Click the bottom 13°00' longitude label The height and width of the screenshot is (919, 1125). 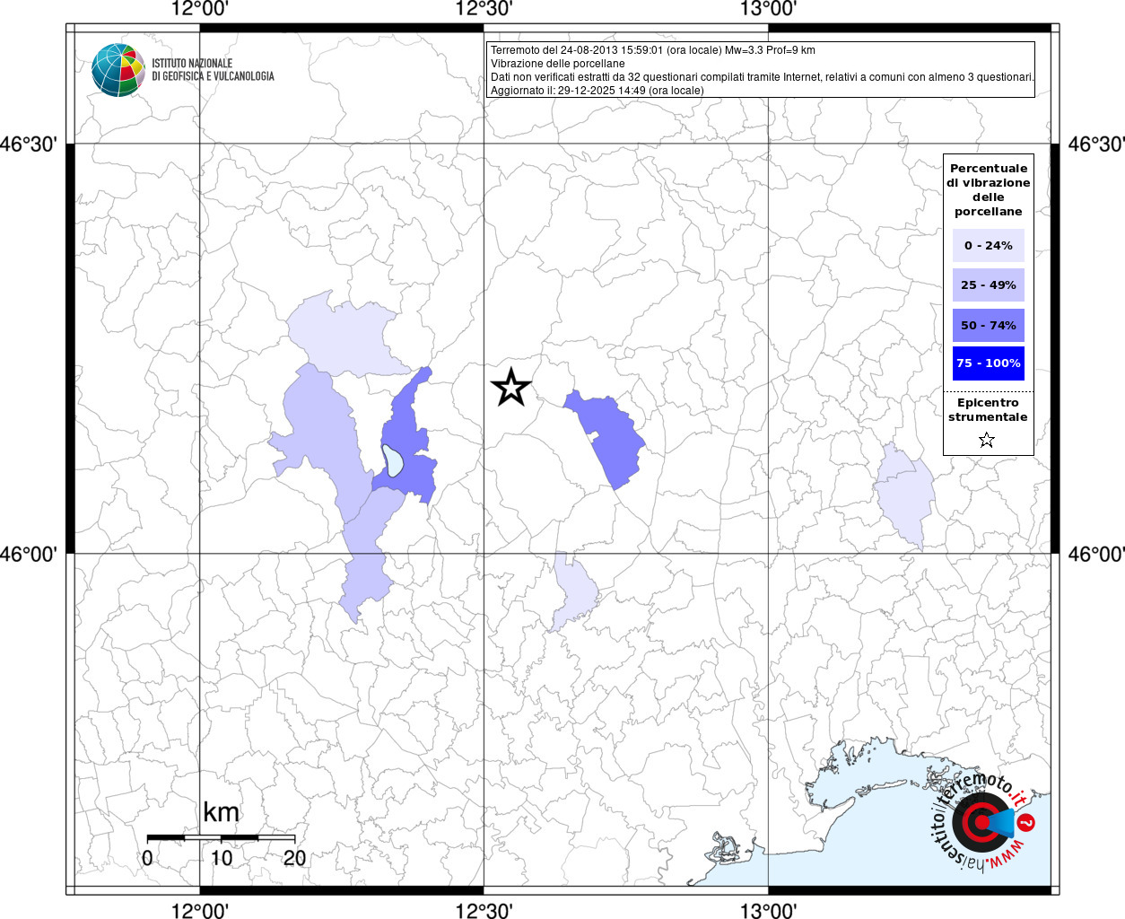click(768, 910)
